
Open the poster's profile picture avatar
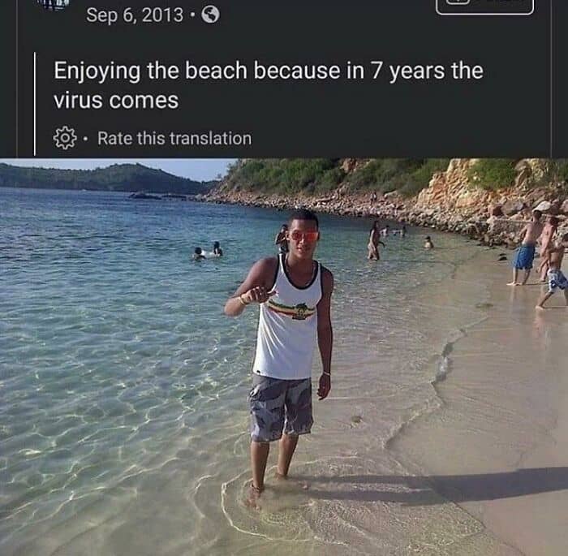[x=54, y=5]
